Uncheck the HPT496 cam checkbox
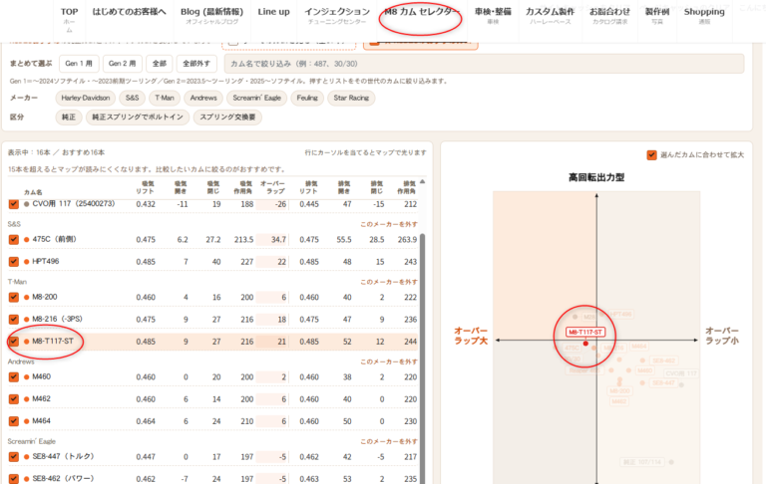 pyautogui.click(x=14, y=262)
